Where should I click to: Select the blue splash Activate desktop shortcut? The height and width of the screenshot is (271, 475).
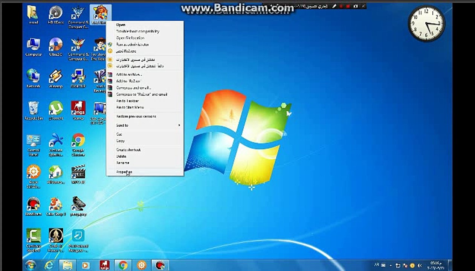56,144
